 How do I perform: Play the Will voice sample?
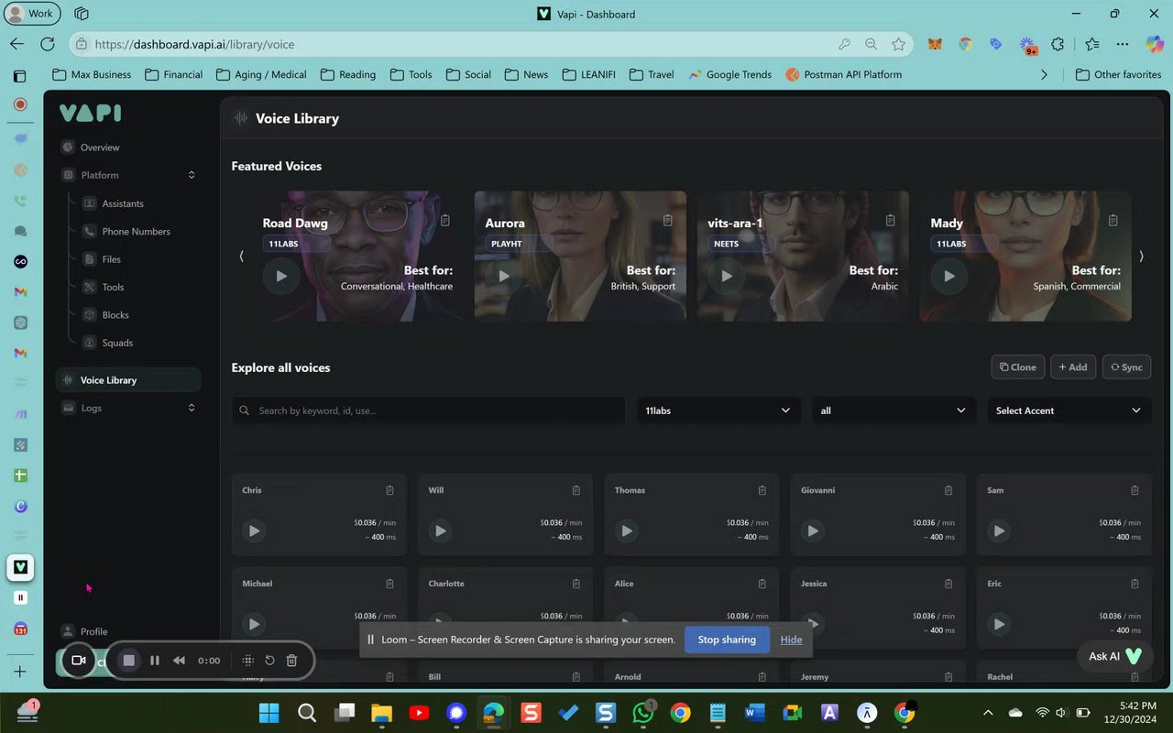pos(441,531)
